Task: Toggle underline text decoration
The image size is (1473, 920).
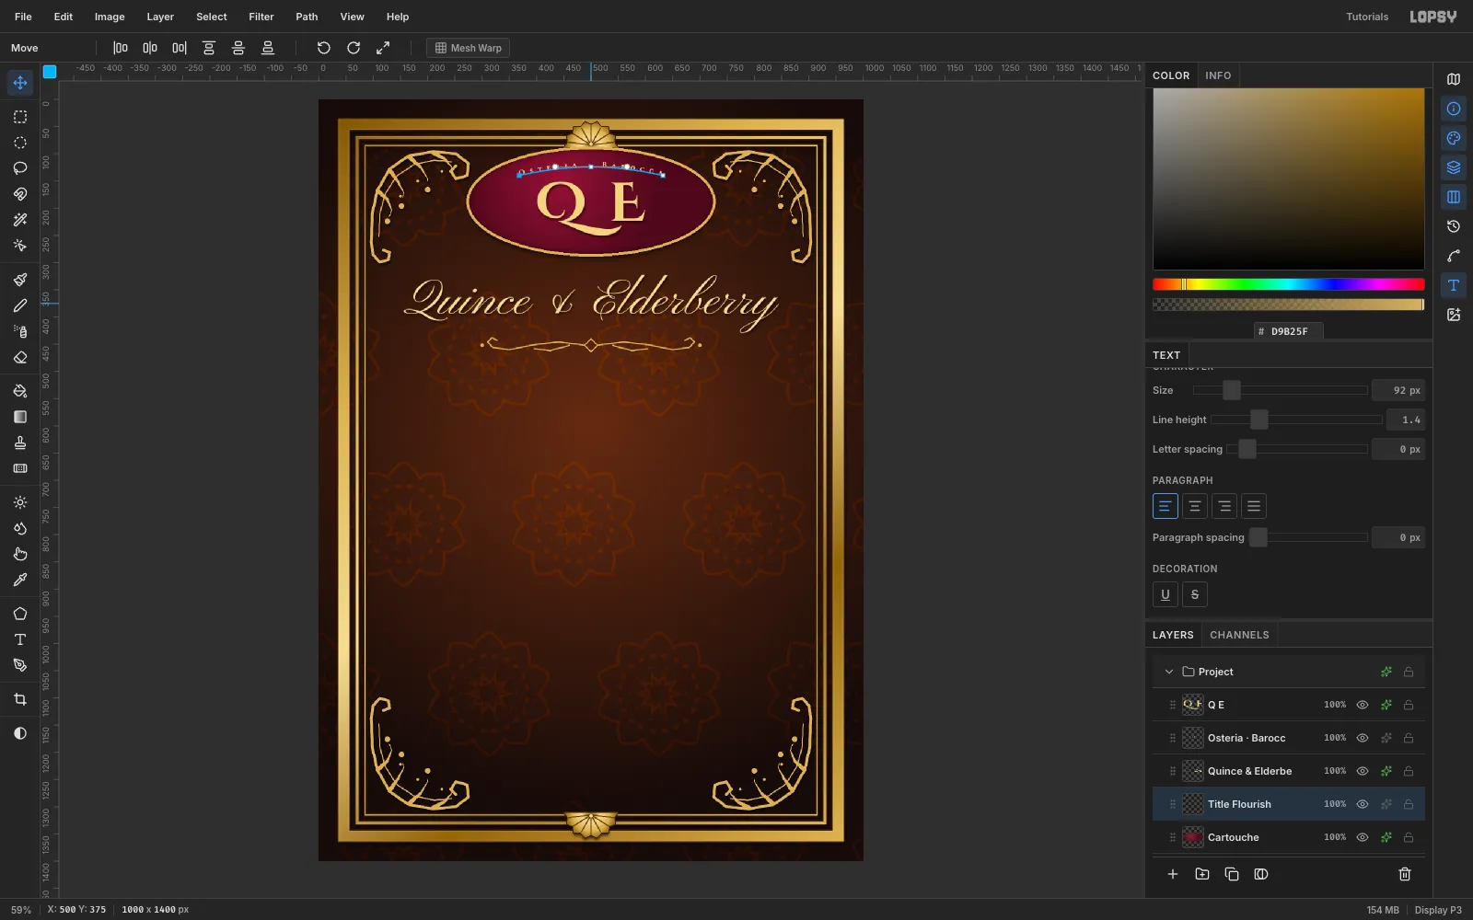Action: [x=1166, y=594]
